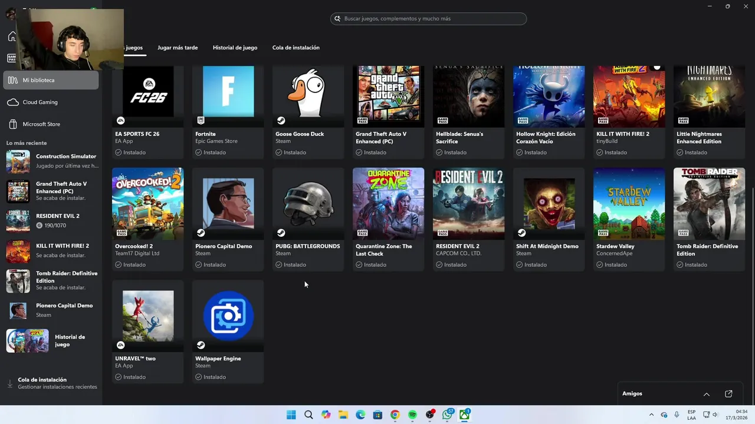Switch to the Historial de juego tab
The height and width of the screenshot is (424, 755).
(x=235, y=48)
